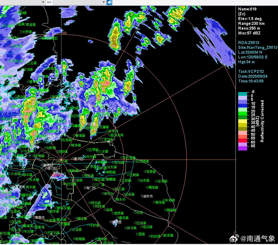Viewport: 278px width, 245px height.
Task: Click the 海安县 map label
Action: pyautogui.click(x=5, y=94)
